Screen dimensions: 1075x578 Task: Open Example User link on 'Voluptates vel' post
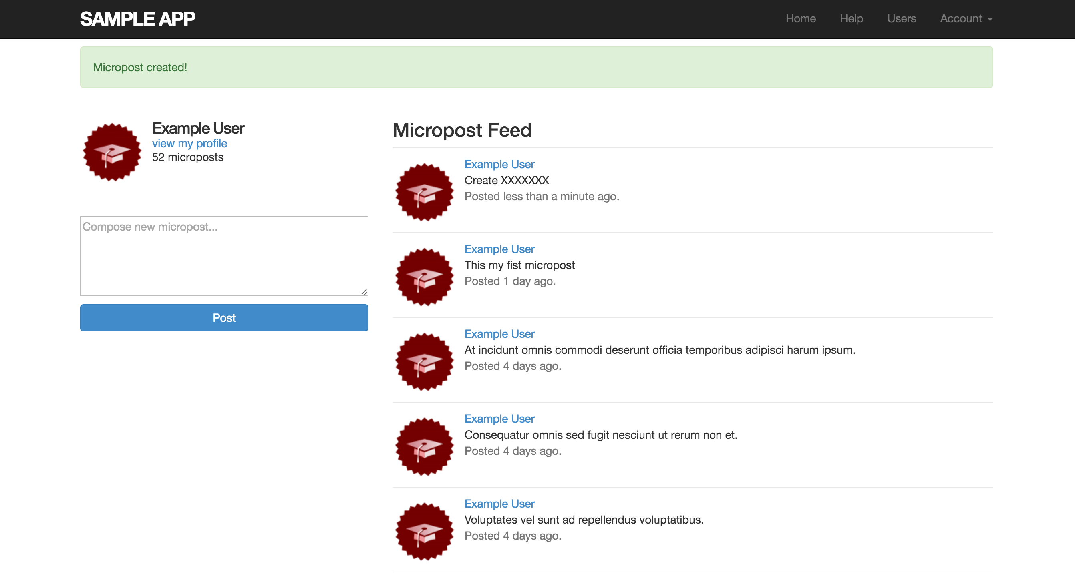pyautogui.click(x=499, y=504)
